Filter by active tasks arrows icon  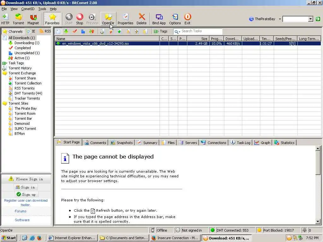click(x=91, y=31)
